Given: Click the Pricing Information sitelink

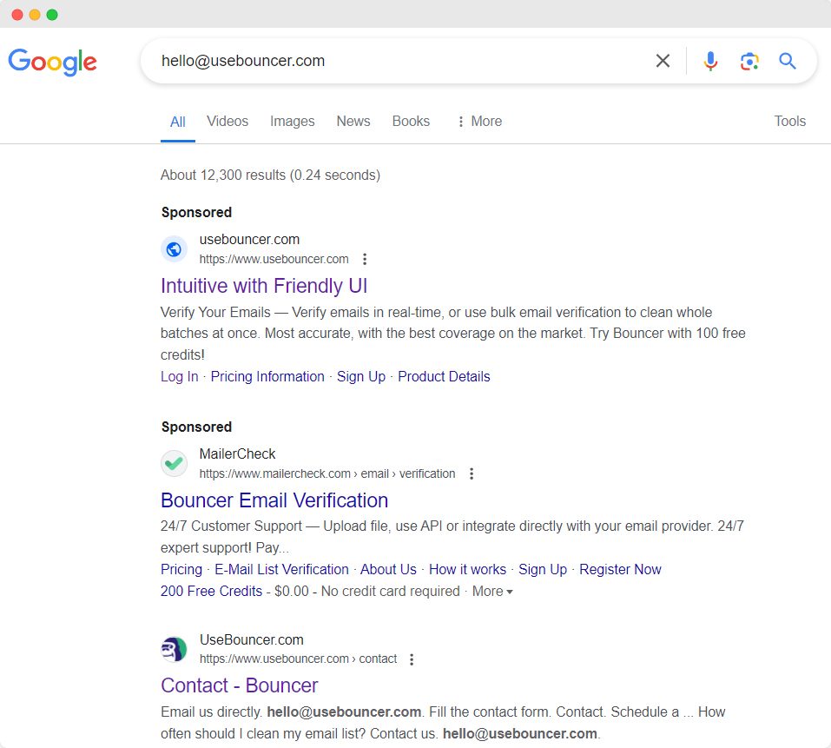Looking at the screenshot, I should [x=267, y=377].
